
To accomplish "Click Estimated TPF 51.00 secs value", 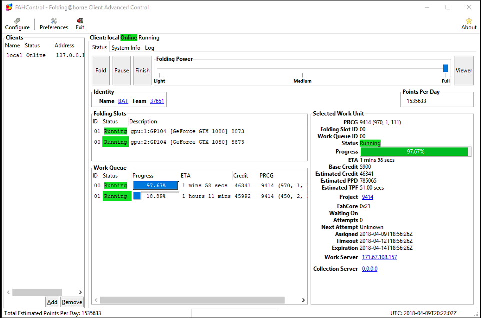I will 372,188.
